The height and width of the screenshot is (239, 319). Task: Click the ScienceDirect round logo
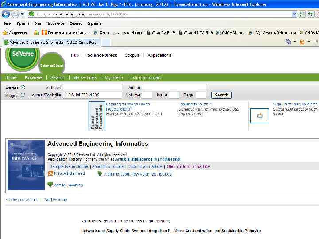[51, 63]
